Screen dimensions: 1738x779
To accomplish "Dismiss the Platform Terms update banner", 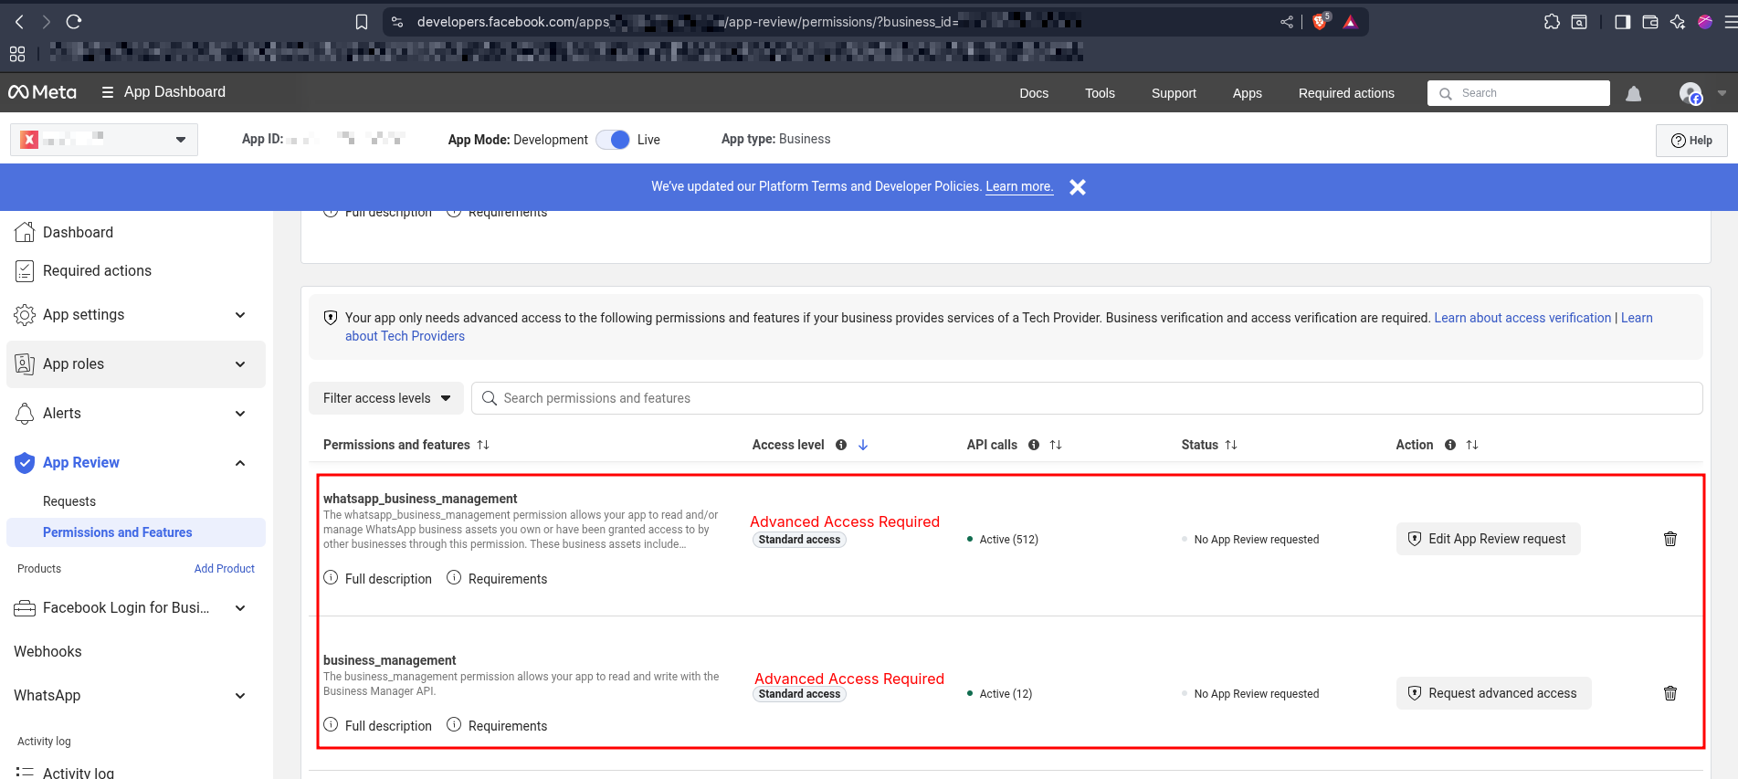I will (1078, 187).
